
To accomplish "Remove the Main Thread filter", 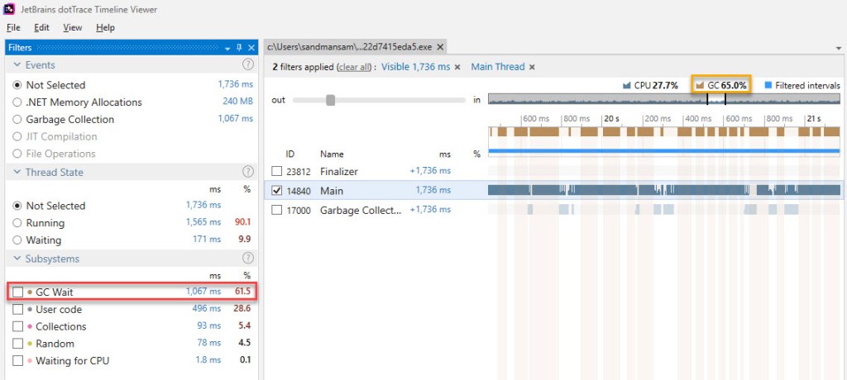I will pyautogui.click(x=532, y=68).
